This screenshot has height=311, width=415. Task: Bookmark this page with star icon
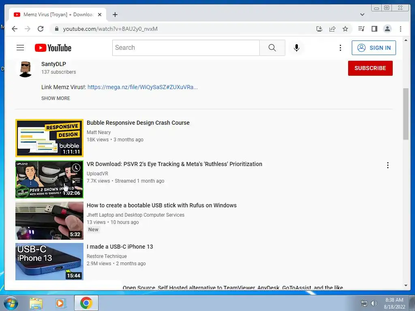345,29
